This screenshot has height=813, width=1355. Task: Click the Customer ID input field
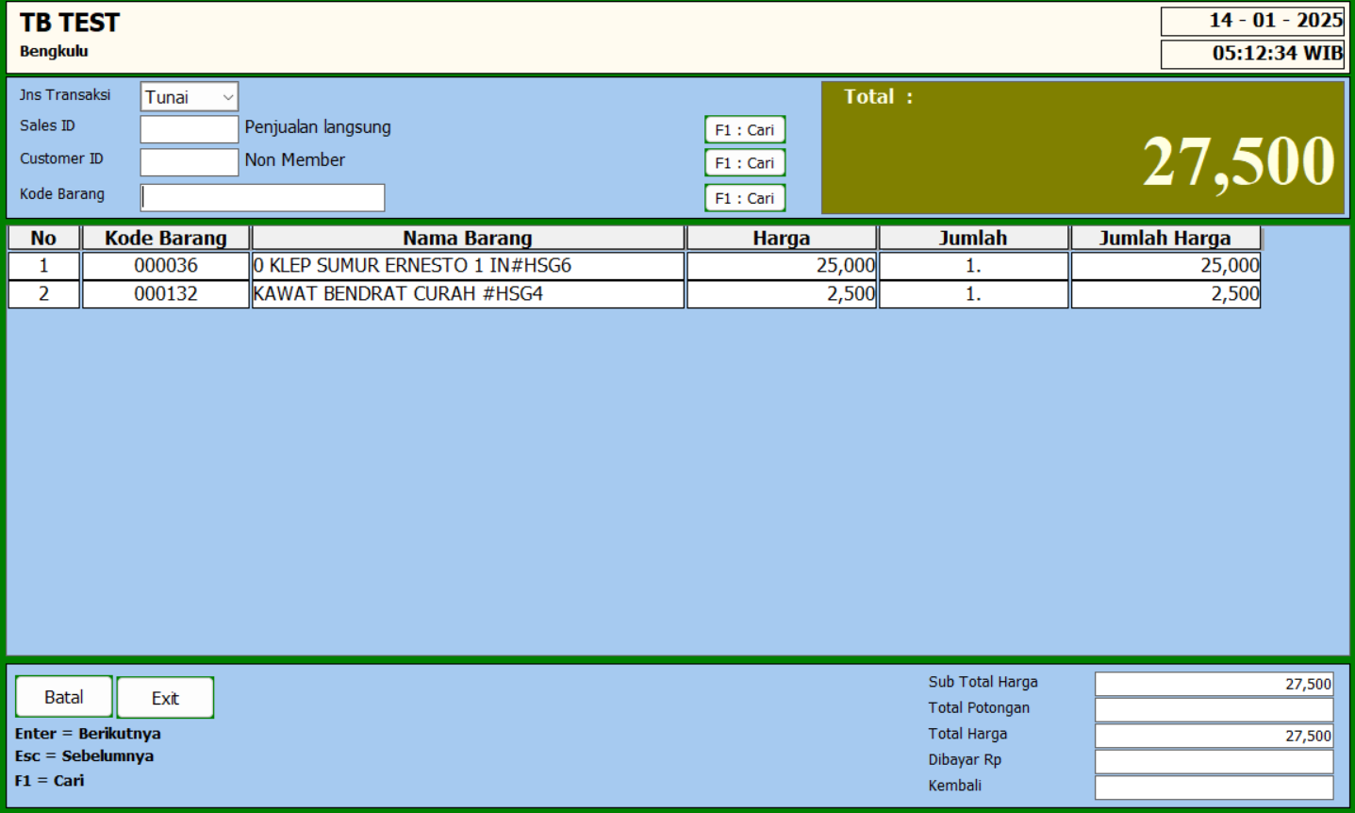[x=189, y=162]
